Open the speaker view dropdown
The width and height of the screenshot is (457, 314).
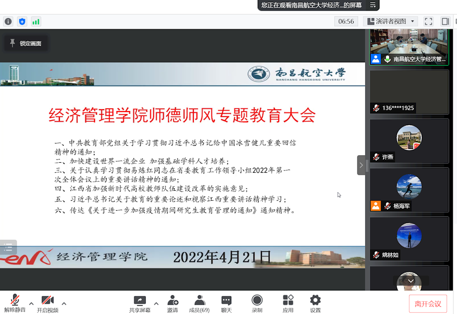click(x=391, y=21)
